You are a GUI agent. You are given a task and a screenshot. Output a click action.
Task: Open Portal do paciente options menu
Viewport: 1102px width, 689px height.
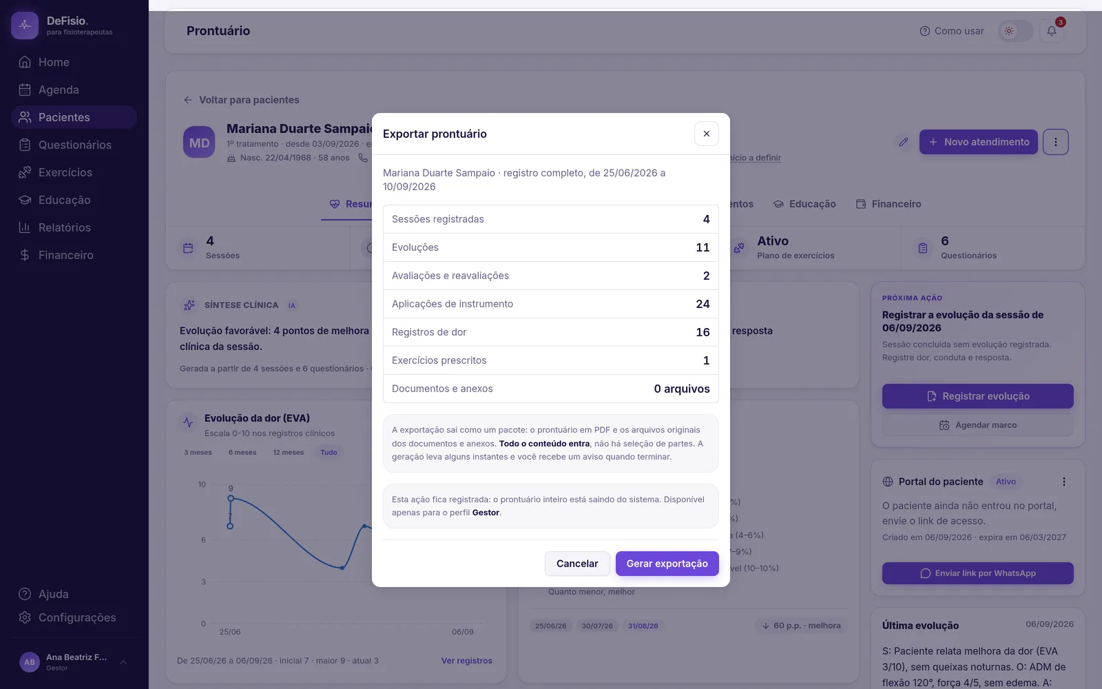click(1064, 482)
